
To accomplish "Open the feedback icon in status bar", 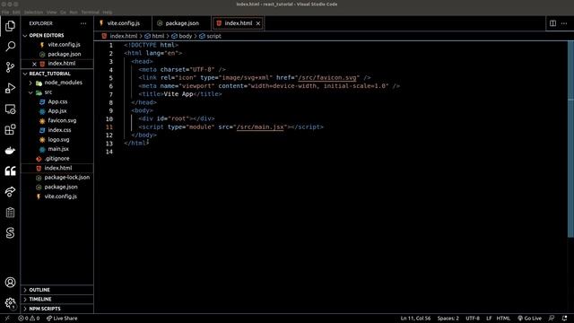I will point(552,319).
